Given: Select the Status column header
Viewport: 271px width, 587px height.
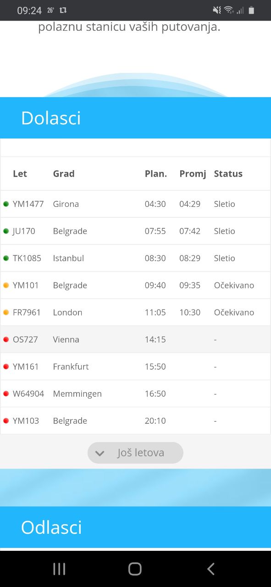Looking at the screenshot, I should coord(228,173).
